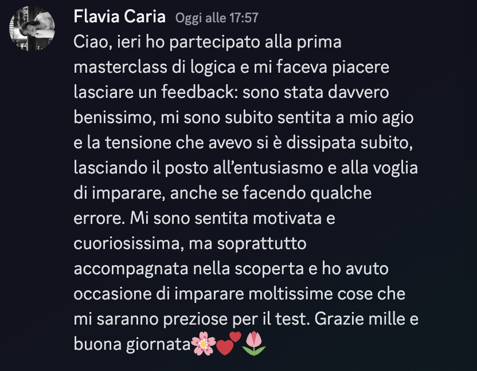Click the words "Grazie mille" in the message
The image size is (477, 371).
(x=359, y=319)
